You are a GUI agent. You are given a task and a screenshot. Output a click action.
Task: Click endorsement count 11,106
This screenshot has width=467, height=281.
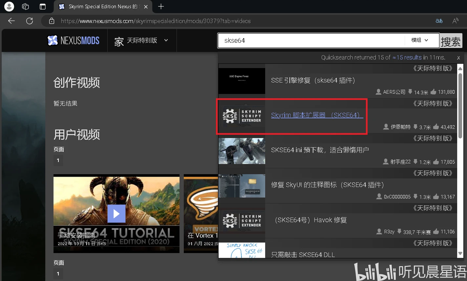(447, 232)
